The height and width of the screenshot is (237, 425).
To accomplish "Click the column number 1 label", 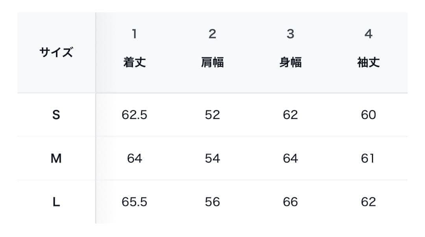I will (135, 34).
